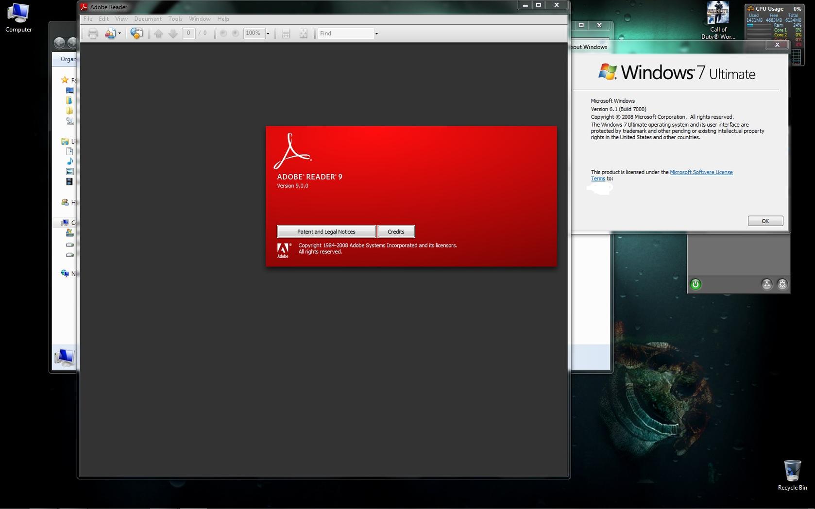Screen dimensions: 815x509
Task: Click the Organize button in Explorer window
Action: [68, 59]
